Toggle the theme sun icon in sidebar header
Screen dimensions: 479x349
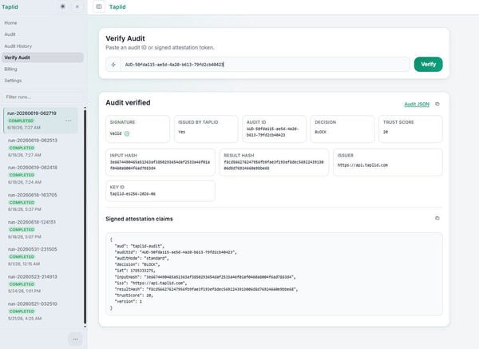(x=62, y=6)
